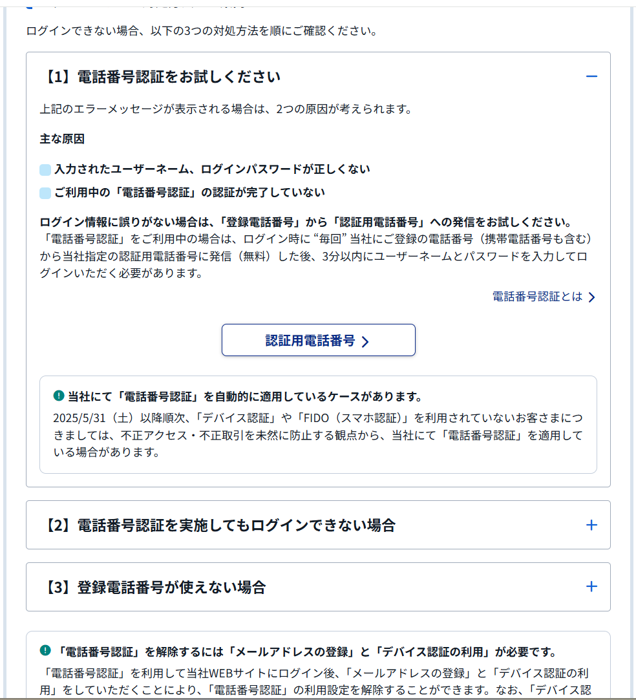
Task: Expand section 【3】 with its plus icon
Action: tap(591, 587)
